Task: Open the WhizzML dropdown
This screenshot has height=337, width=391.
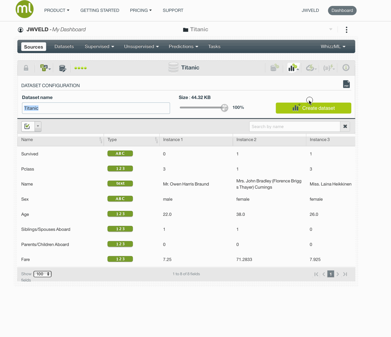Action: pyautogui.click(x=333, y=47)
